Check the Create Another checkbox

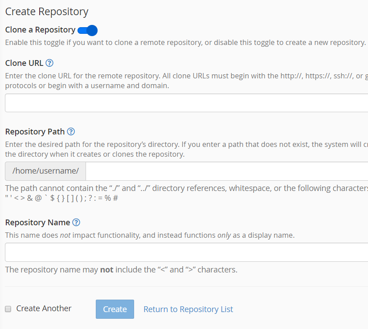(8, 309)
